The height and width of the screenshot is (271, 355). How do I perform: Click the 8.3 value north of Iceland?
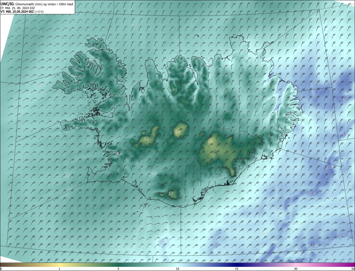[135, 25]
